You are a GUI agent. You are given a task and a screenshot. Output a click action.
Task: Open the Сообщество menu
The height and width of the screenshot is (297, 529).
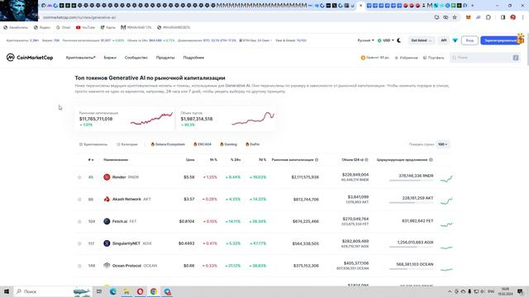pos(136,58)
